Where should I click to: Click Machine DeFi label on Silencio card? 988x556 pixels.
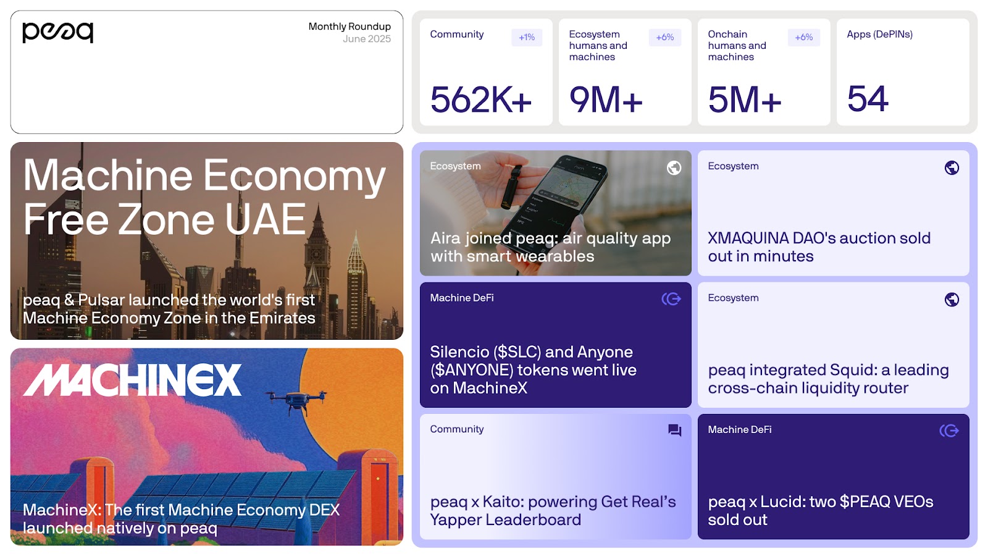pos(462,298)
